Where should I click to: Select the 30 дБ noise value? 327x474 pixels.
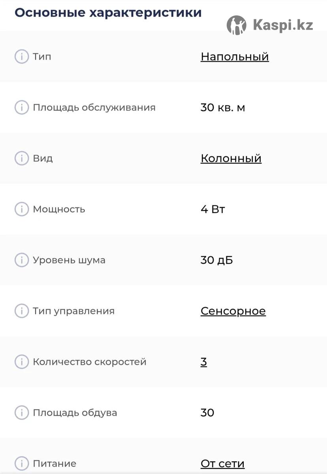pyautogui.click(x=217, y=260)
